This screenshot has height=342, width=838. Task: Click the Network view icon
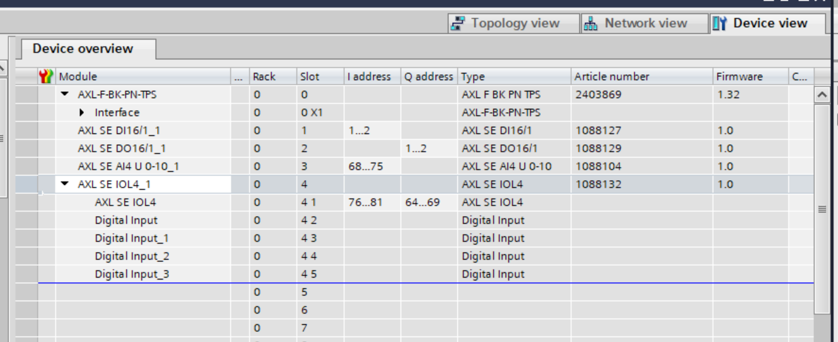click(x=591, y=24)
